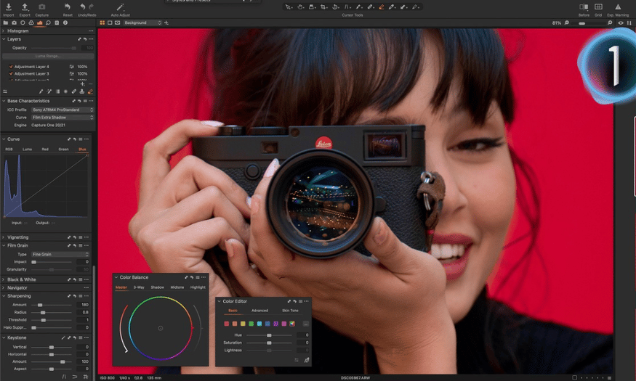This screenshot has height=381, width=636.
Task: Select the Keystone cursor tool
Action: click(x=347, y=7)
